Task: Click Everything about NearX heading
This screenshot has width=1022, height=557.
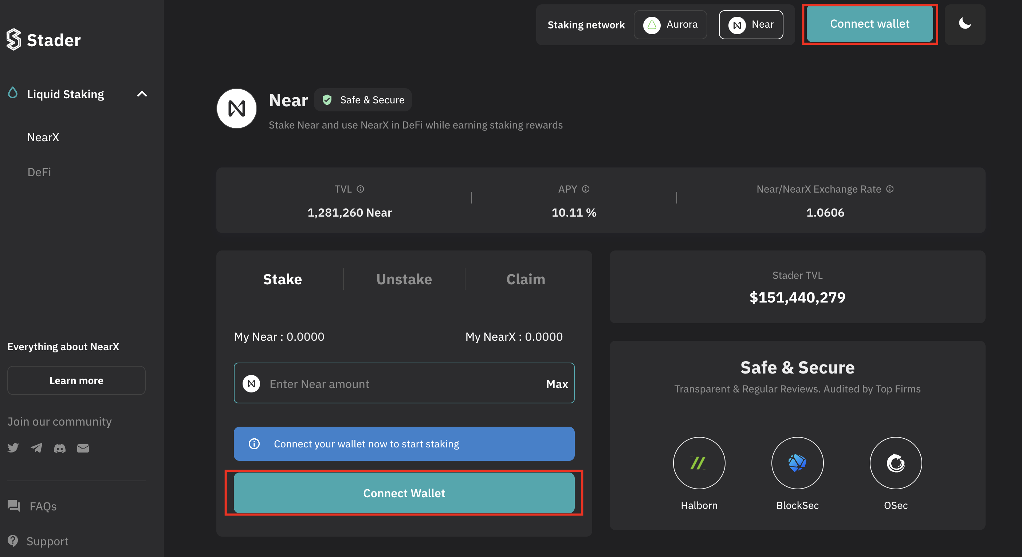Action: coord(63,347)
